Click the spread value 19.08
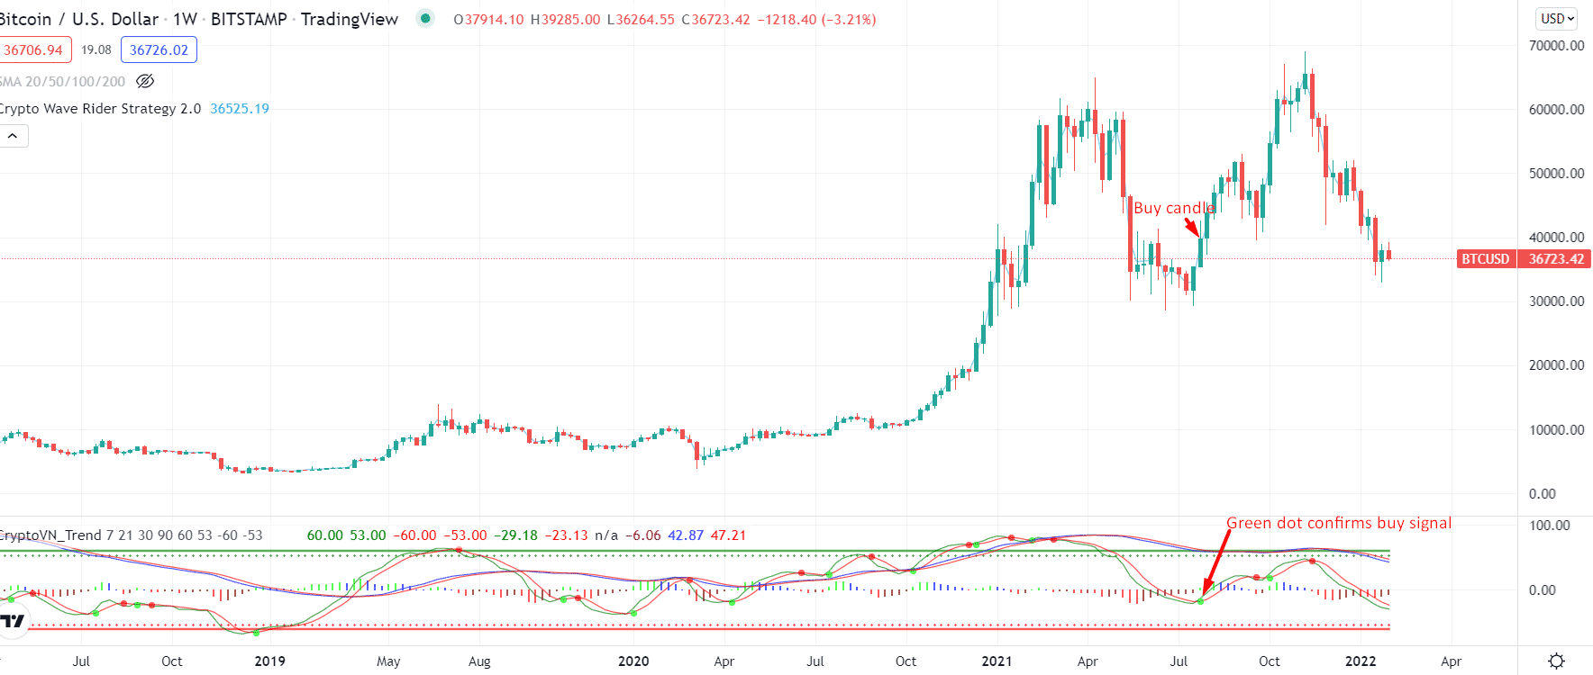The height and width of the screenshot is (675, 1593). [96, 49]
